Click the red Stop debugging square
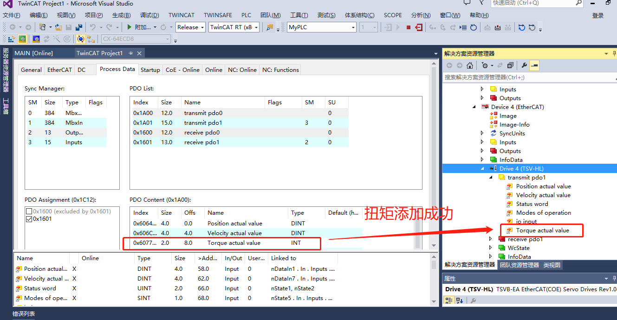Screen dimensions: 617x320 409,27
